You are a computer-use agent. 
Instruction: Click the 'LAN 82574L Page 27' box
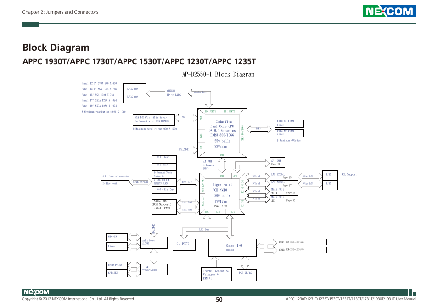tap(284, 184)
